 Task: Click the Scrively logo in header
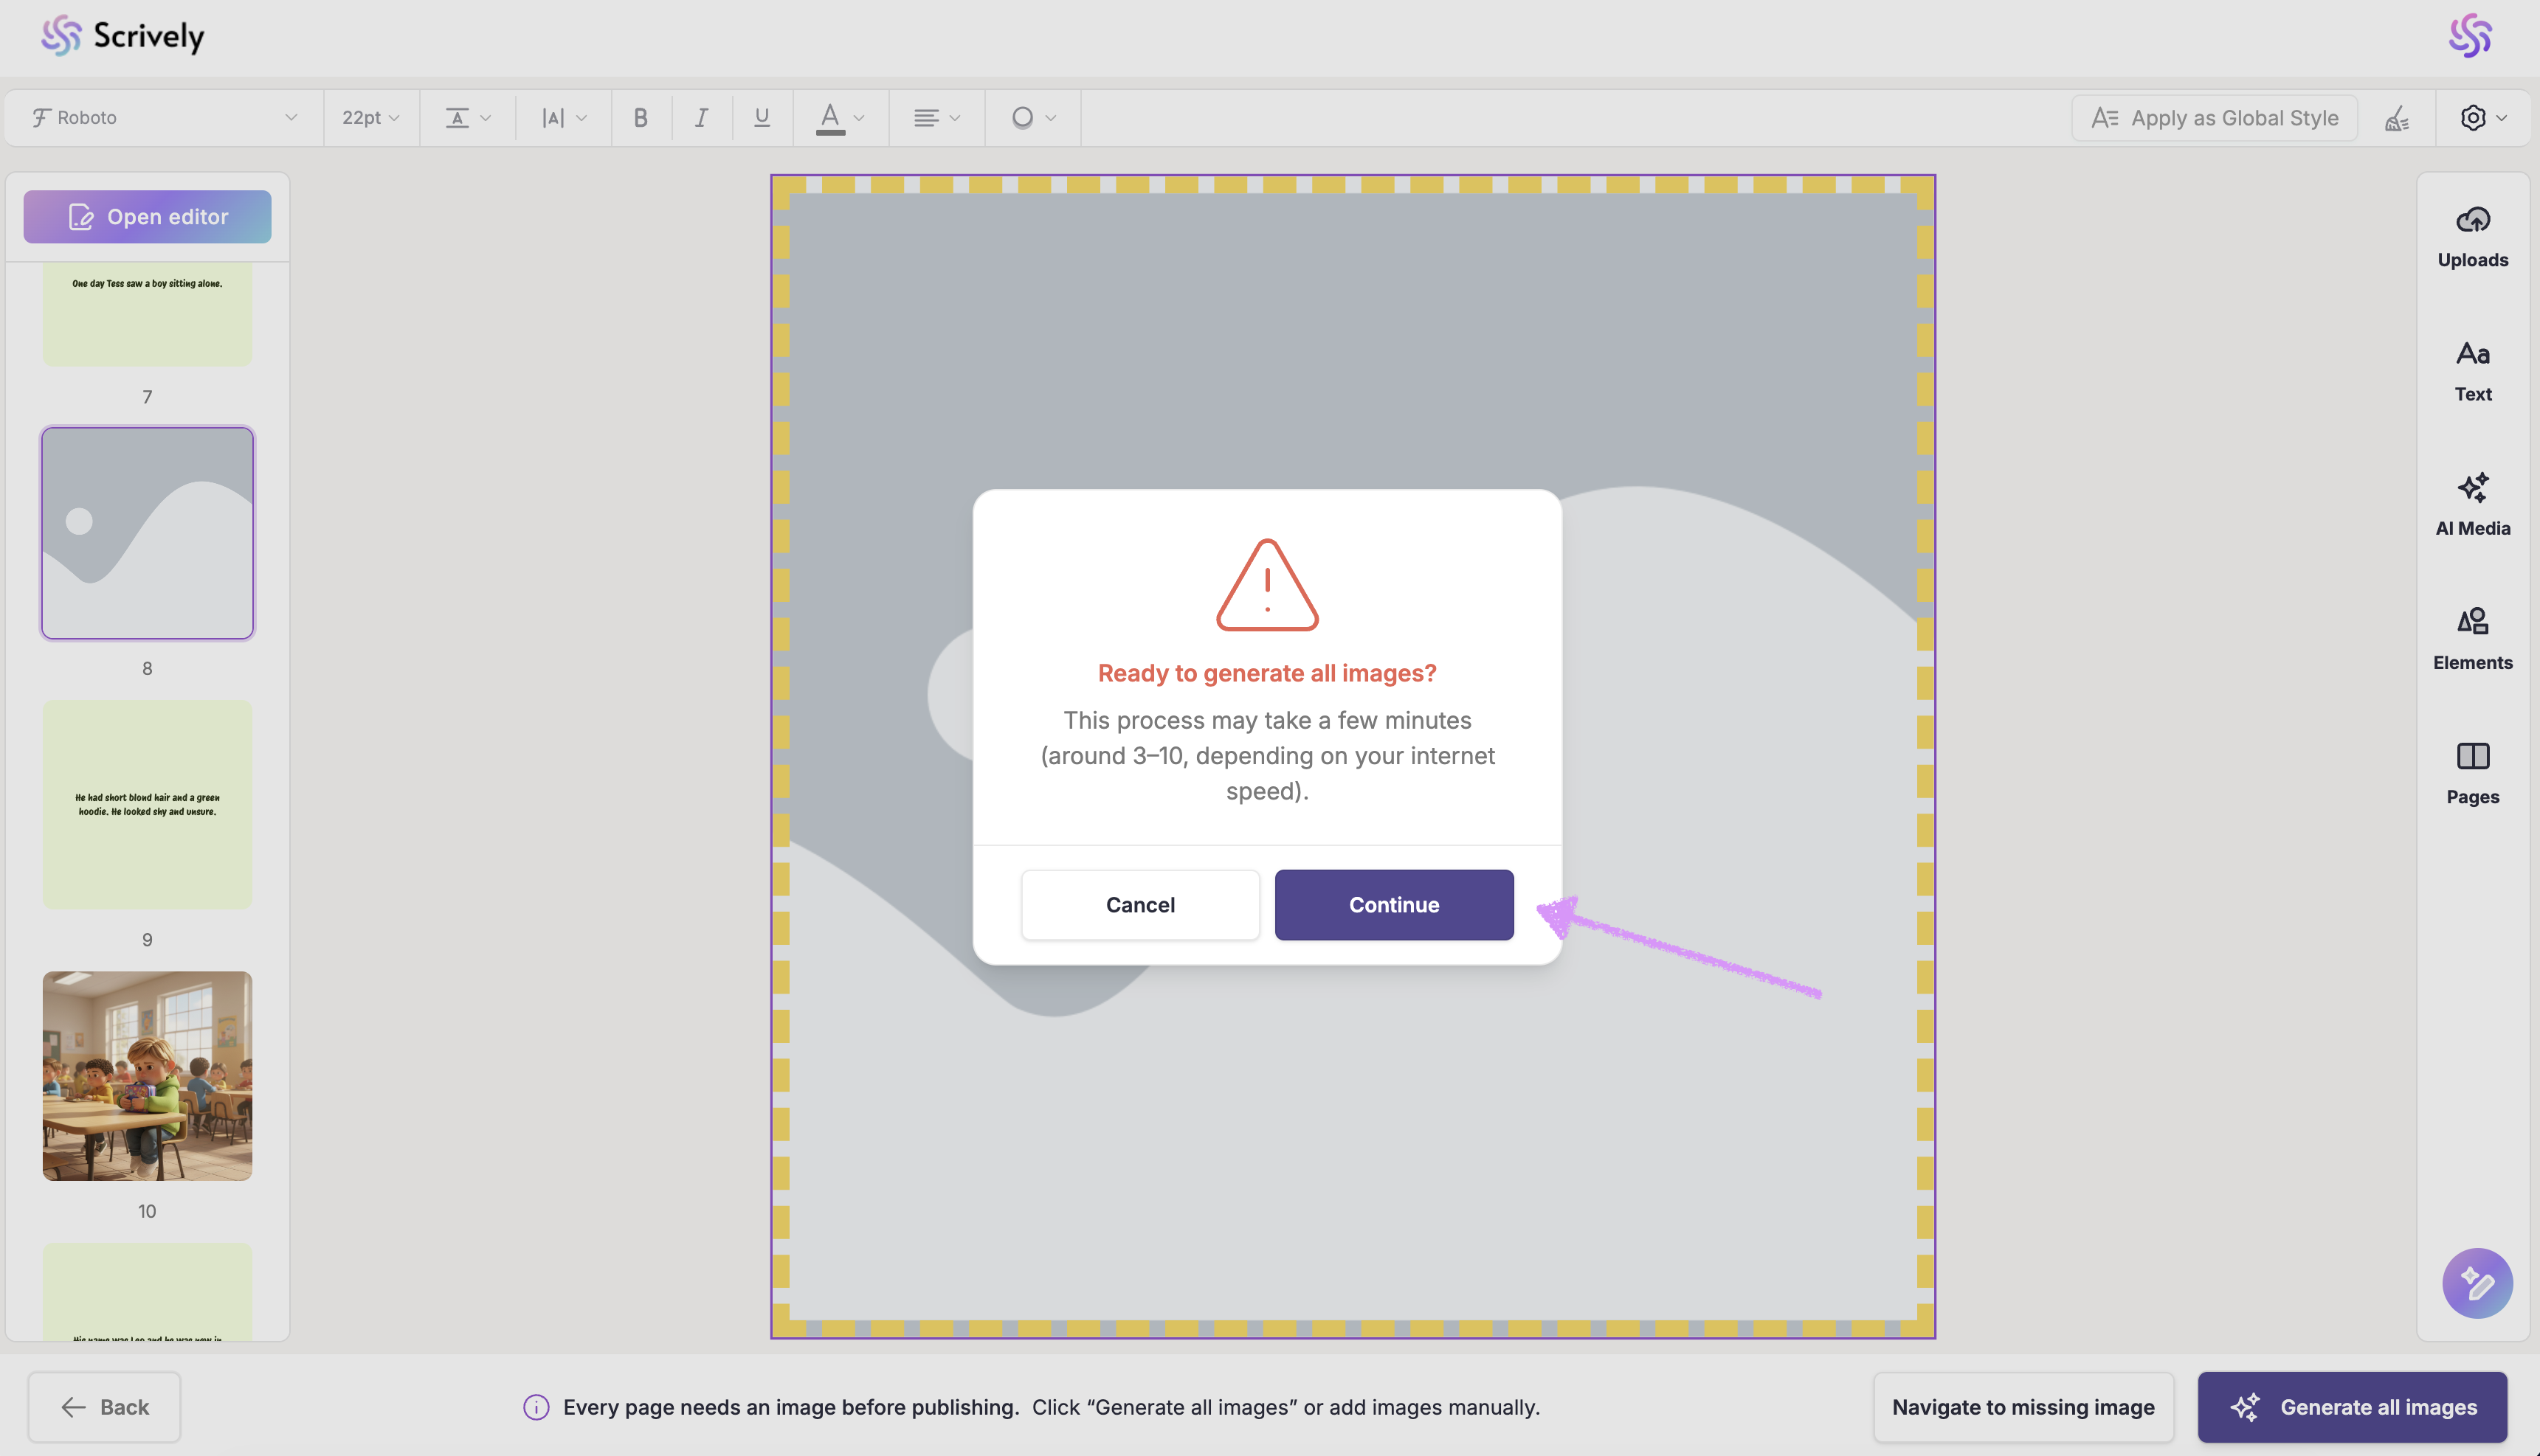(122, 36)
